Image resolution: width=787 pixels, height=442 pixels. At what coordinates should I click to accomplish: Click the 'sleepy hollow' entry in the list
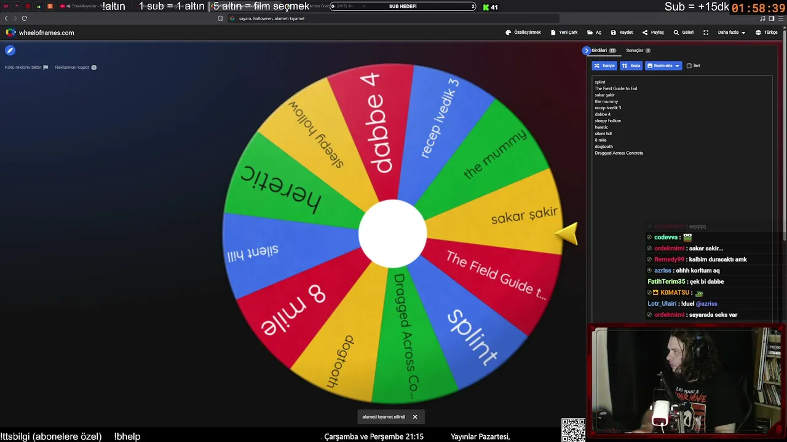(608, 121)
